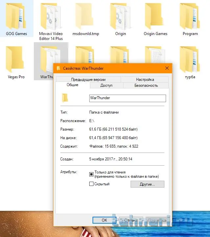The height and width of the screenshot is (237, 210).
Task: Select the Vegas Pro folder icon
Action: 15,59
